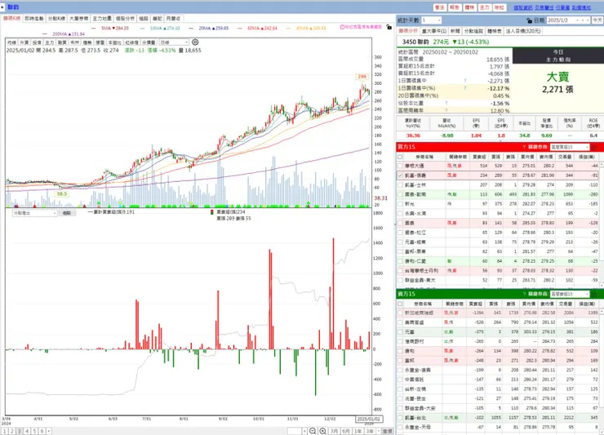Go to page 4 in bottom pager
The image size is (604, 435).
tap(27, 431)
